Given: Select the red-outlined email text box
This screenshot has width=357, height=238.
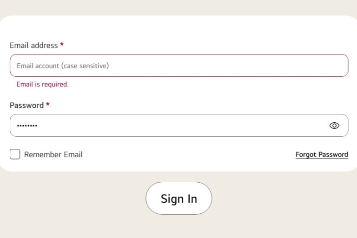Looking at the screenshot, I should coord(179,66).
